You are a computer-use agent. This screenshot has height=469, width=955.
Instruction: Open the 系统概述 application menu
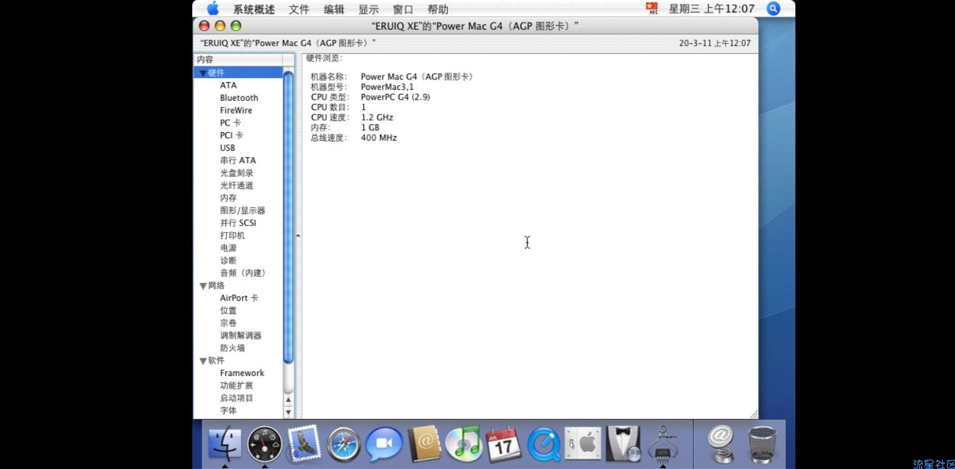(x=254, y=9)
